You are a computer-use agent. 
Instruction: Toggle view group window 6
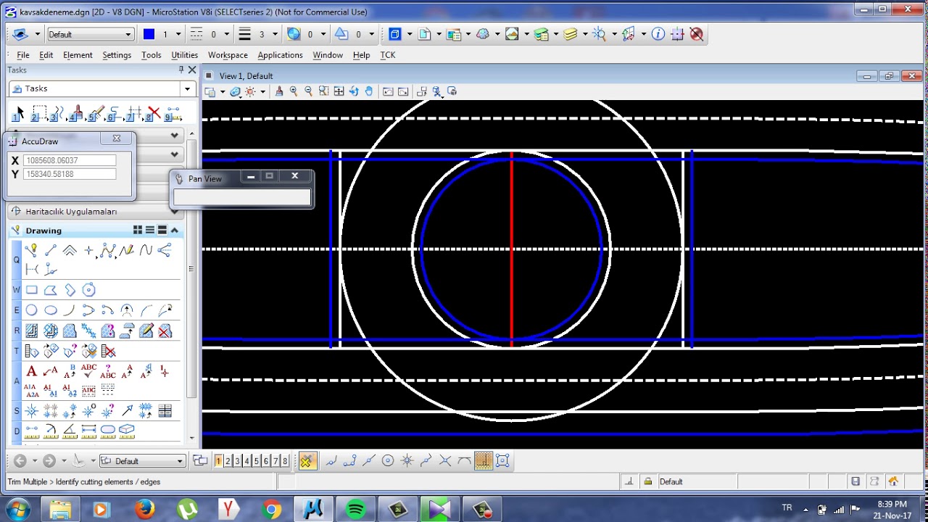pyautogui.click(x=265, y=461)
